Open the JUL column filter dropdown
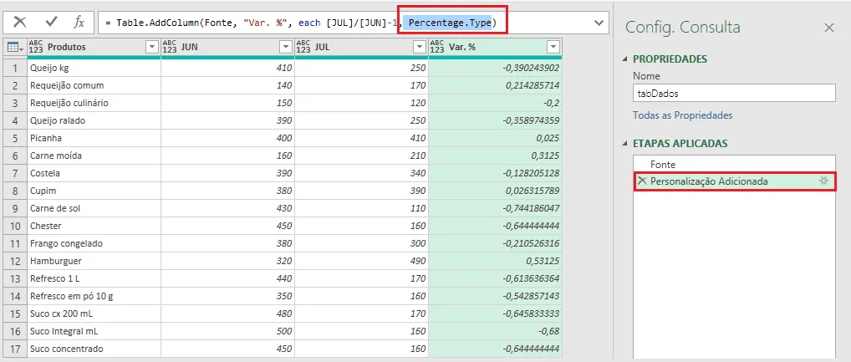Image resolution: width=851 pixels, height=362 pixels. coord(420,48)
